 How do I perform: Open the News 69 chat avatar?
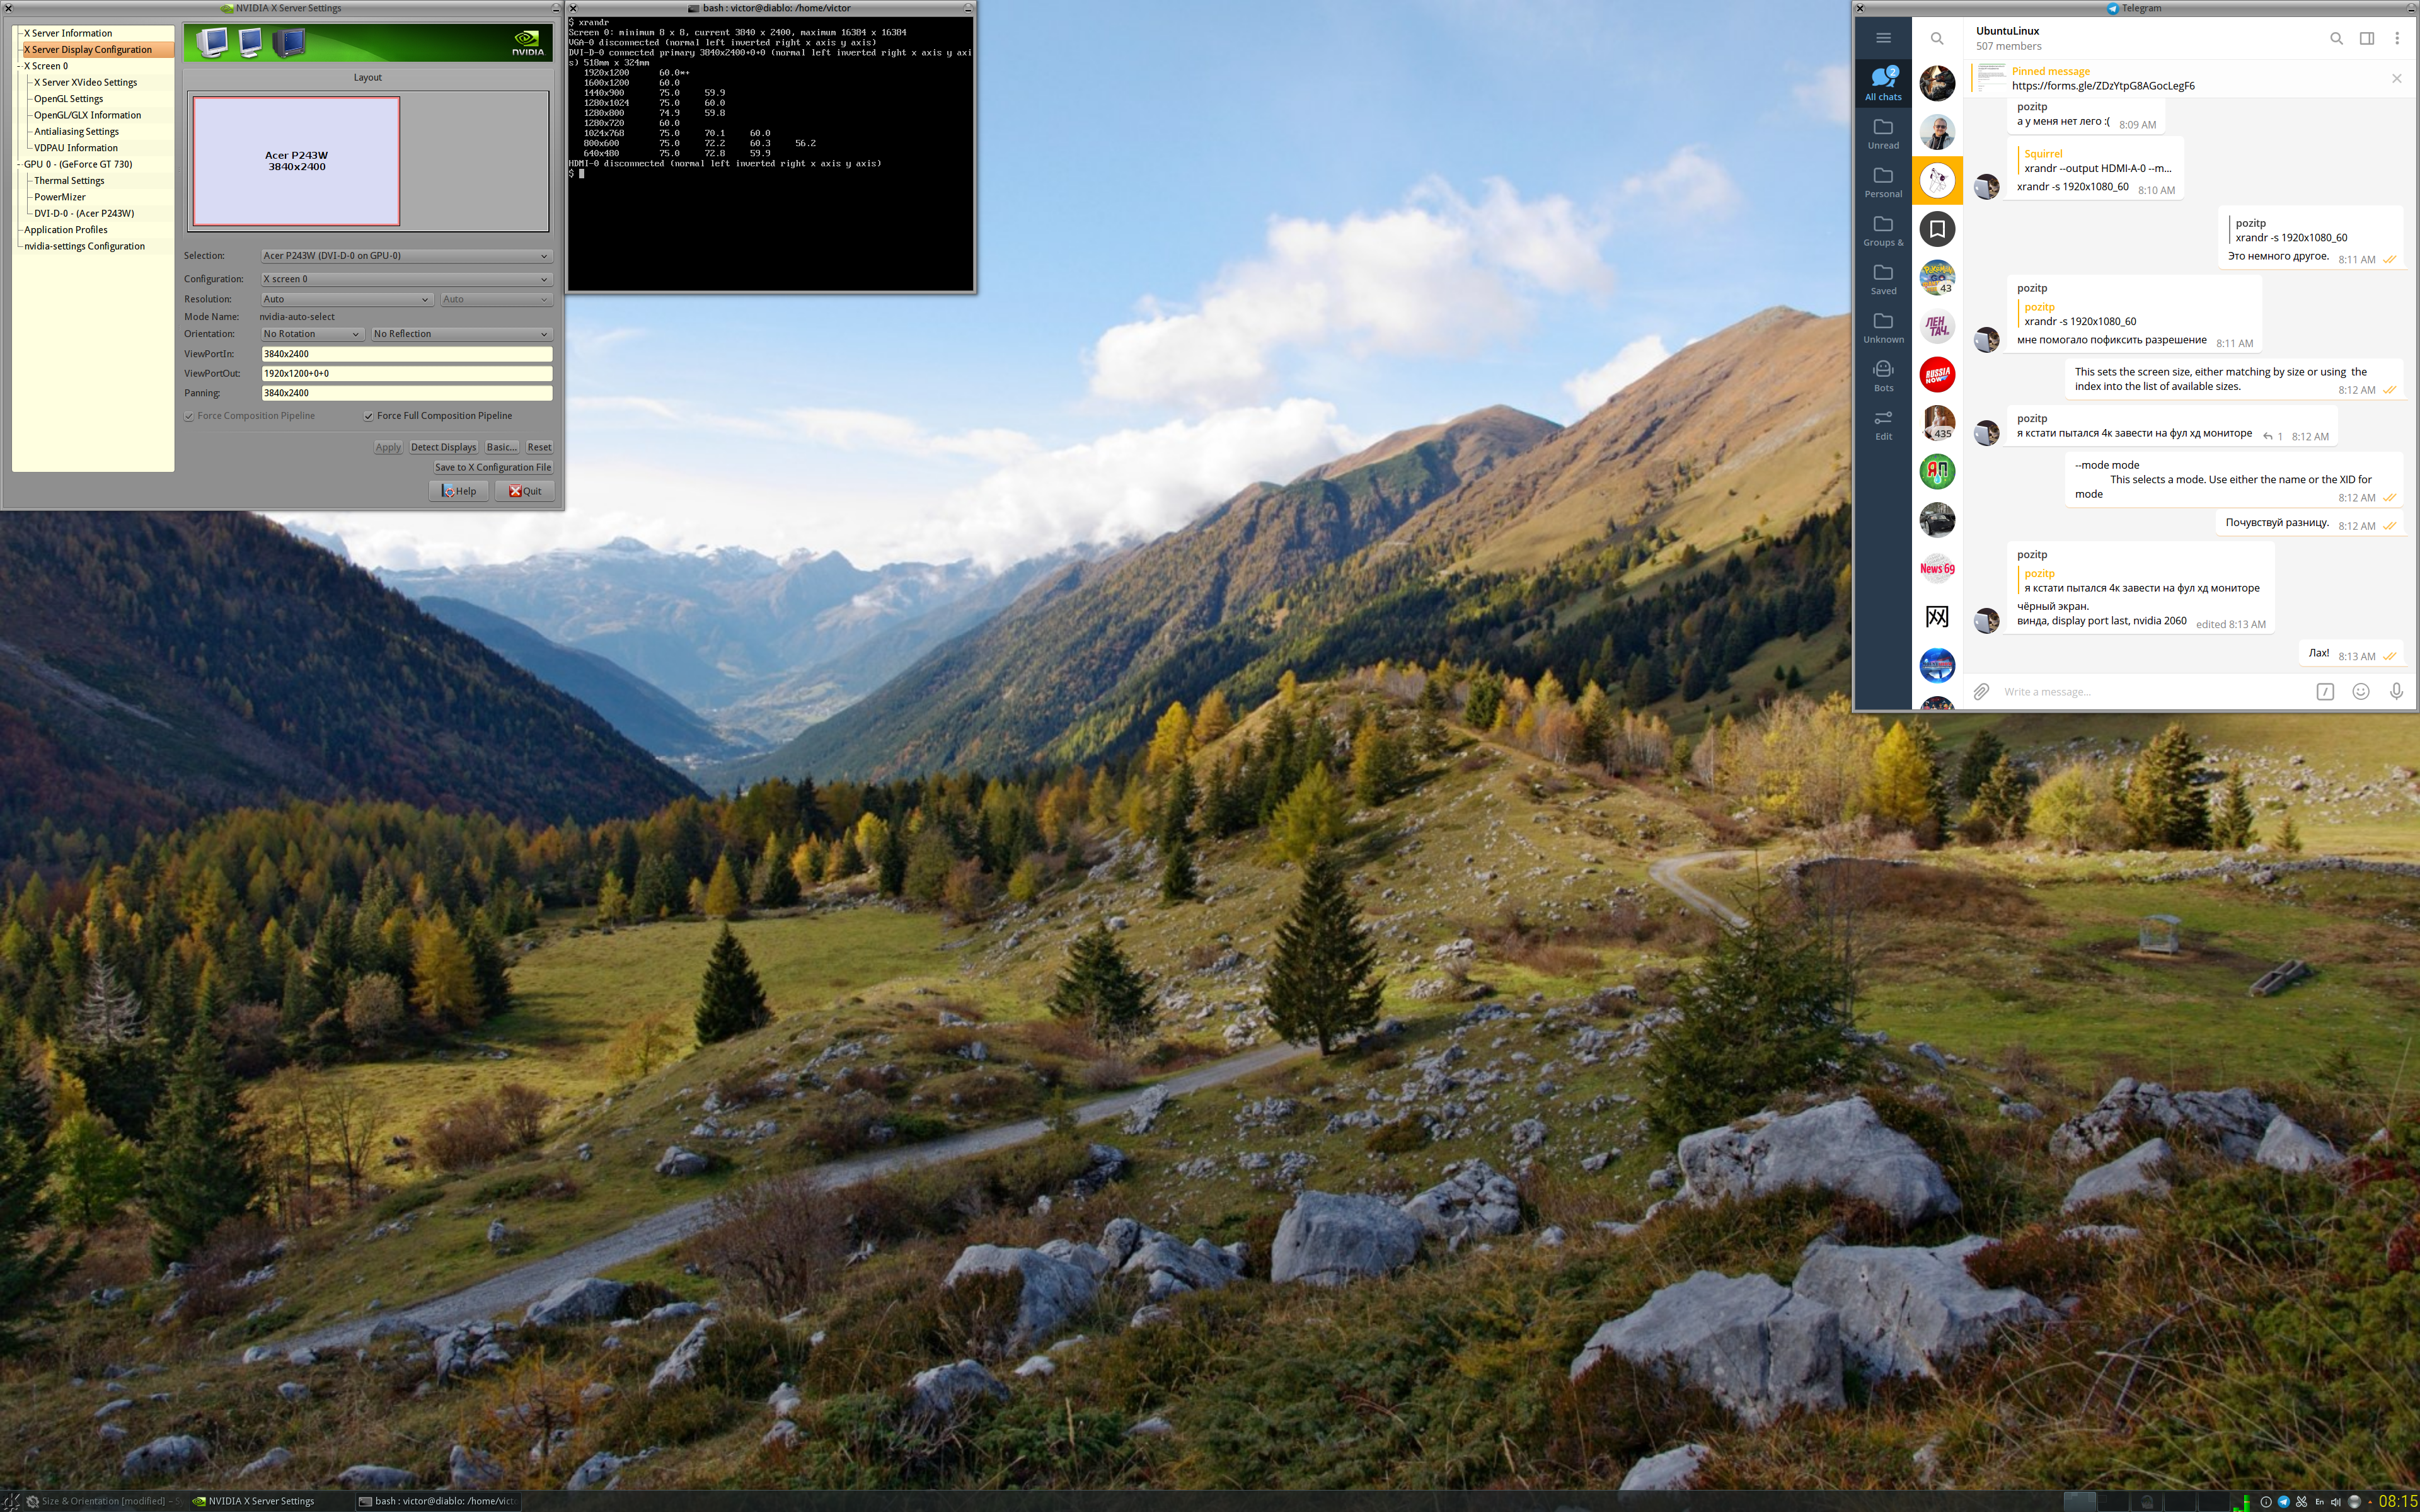[x=1937, y=568]
